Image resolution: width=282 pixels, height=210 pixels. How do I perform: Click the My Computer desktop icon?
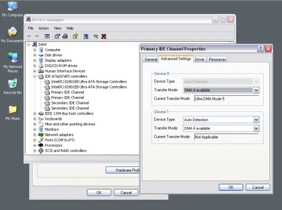pyautogui.click(x=13, y=6)
